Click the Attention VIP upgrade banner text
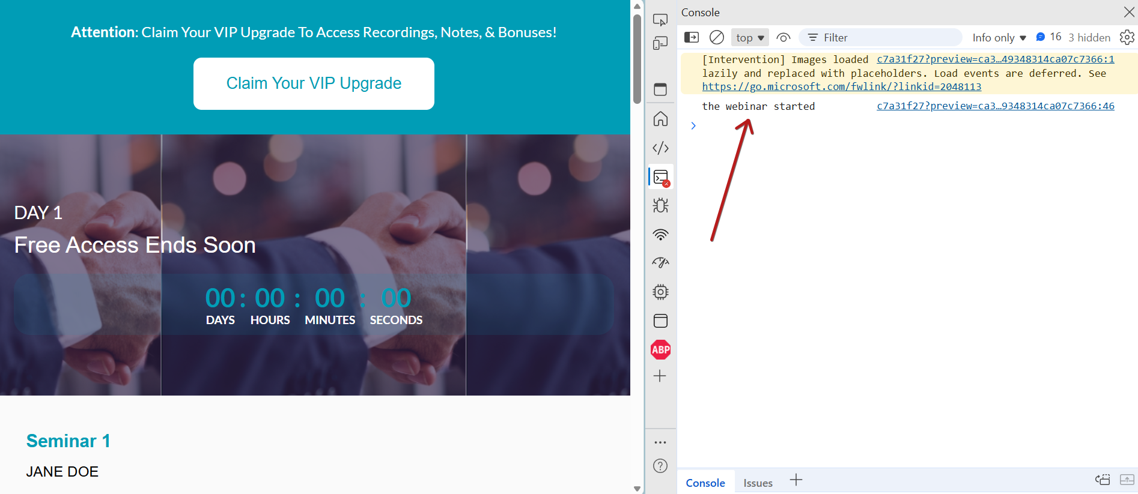Image resolution: width=1138 pixels, height=494 pixels. pos(314,32)
